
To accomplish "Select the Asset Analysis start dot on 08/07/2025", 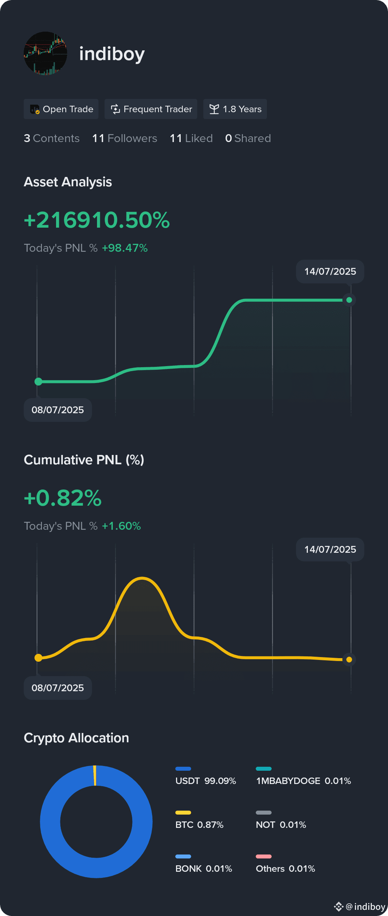I will (38, 382).
